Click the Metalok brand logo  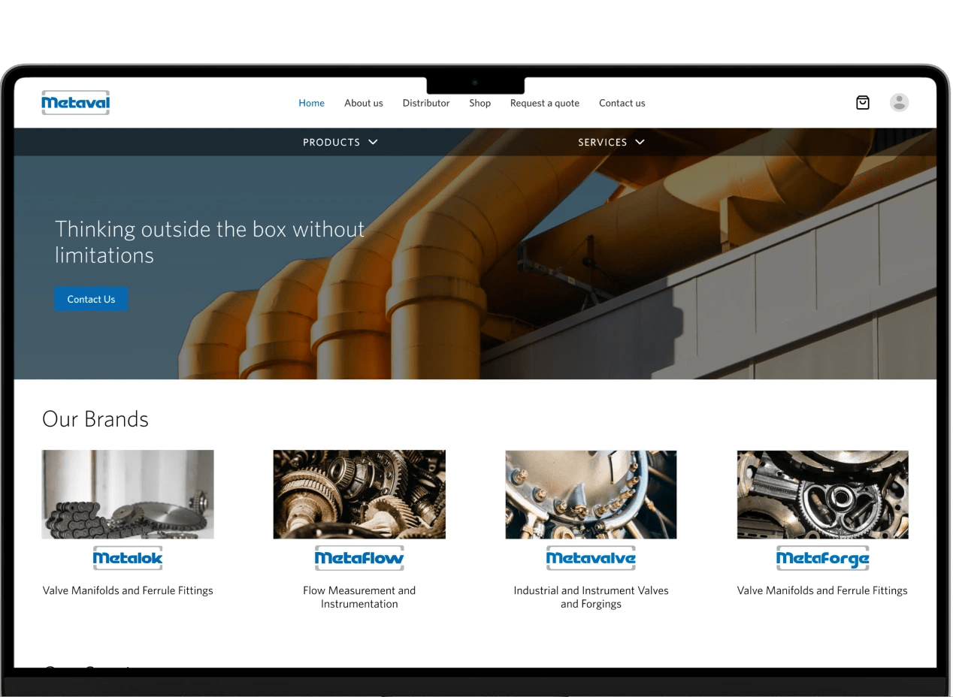tap(128, 558)
